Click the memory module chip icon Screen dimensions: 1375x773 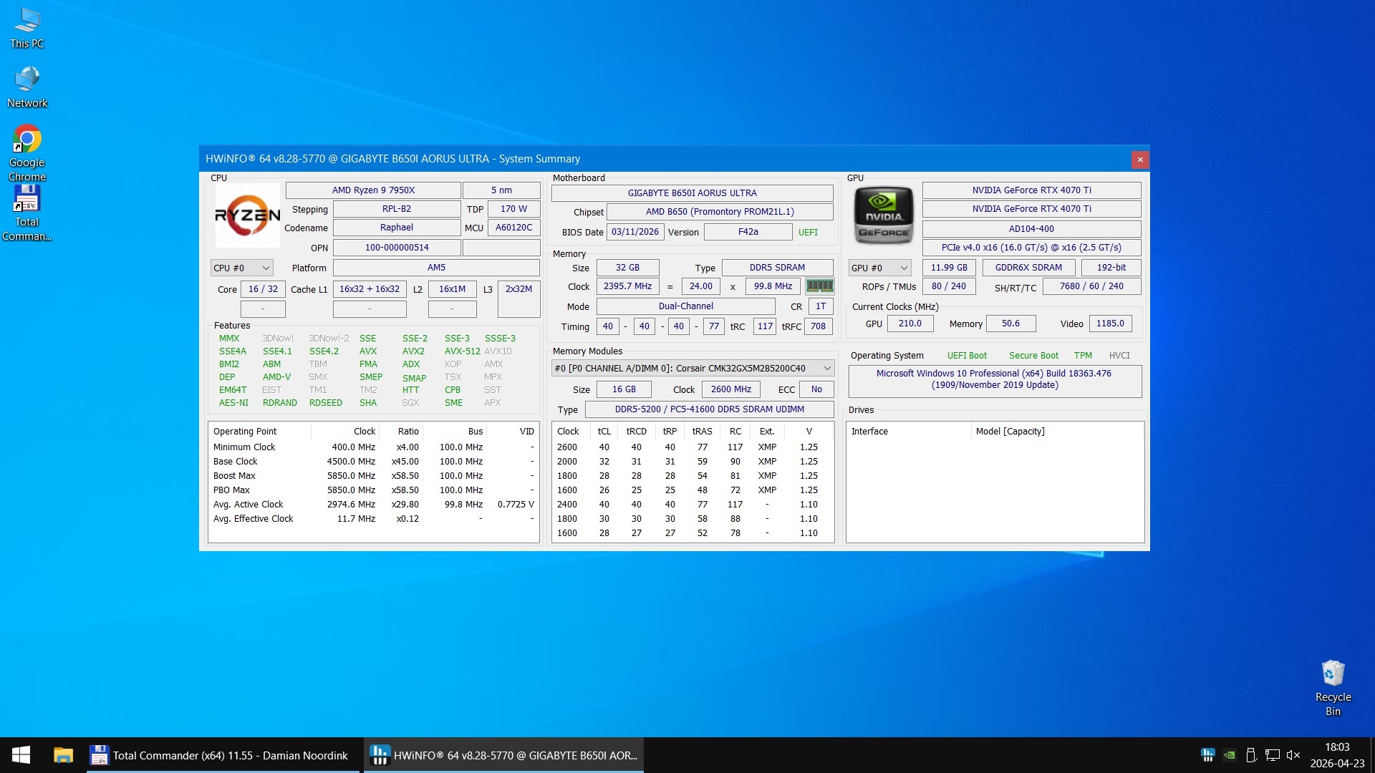819,286
